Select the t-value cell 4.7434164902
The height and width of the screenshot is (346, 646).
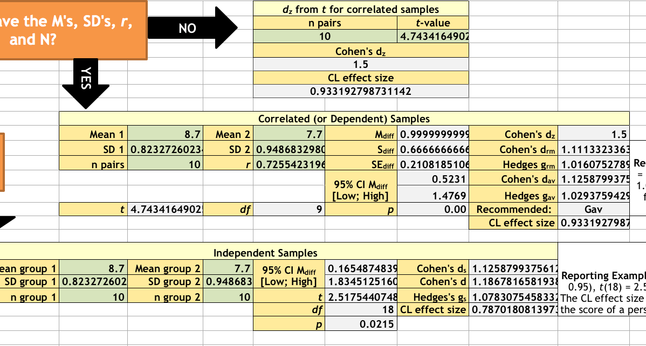433,36
